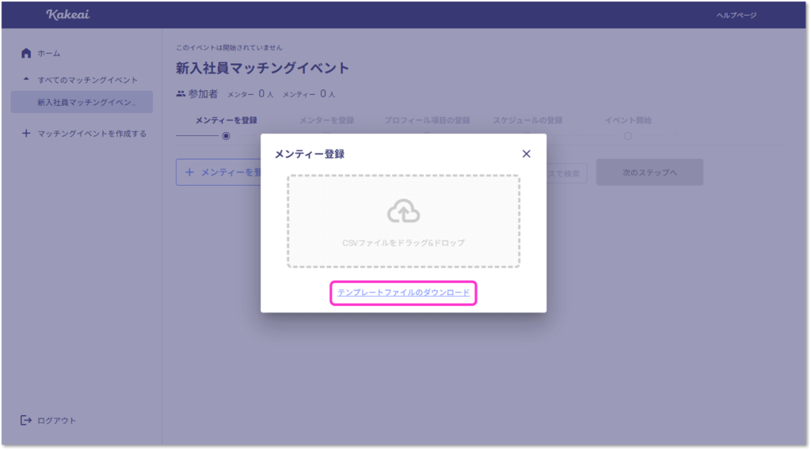Click the ログアウト label

(57, 421)
